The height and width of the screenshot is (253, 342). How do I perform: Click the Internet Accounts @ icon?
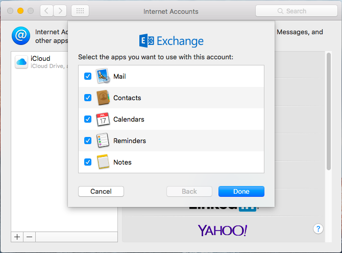(x=21, y=36)
